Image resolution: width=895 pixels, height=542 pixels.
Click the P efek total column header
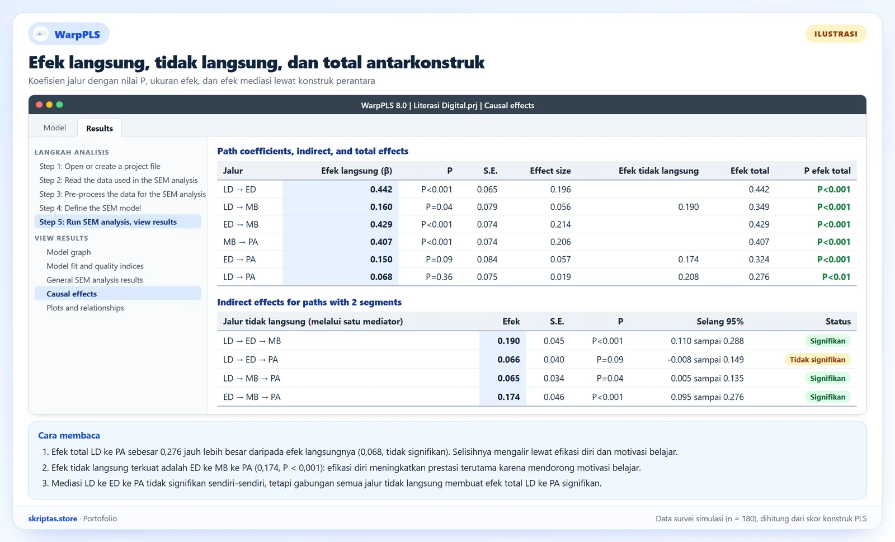[x=827, y=171]
